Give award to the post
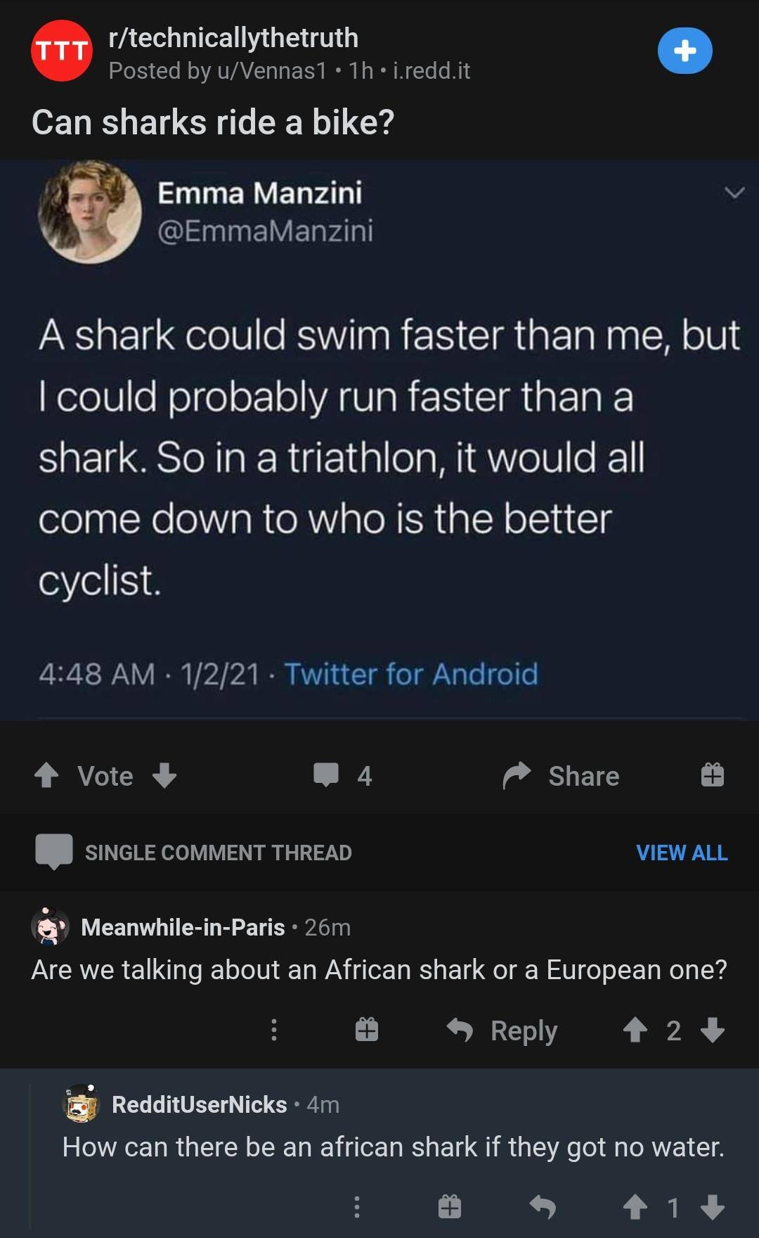759x1238 pixels. (712, 774)
